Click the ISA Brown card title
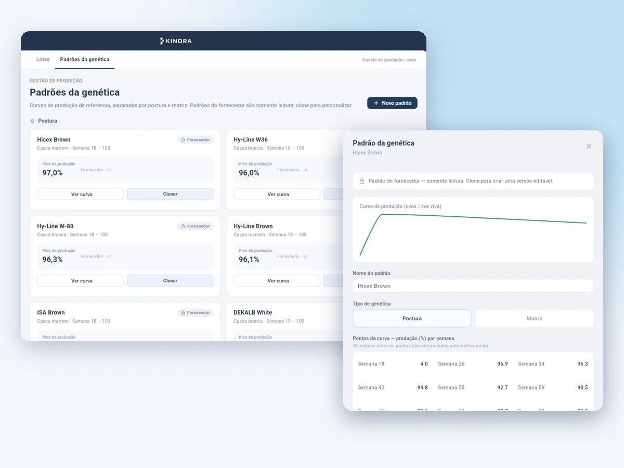 tap(51, 313)
